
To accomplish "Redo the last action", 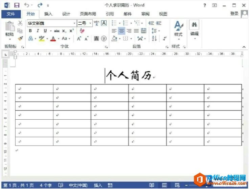I will tap(40, 5).
